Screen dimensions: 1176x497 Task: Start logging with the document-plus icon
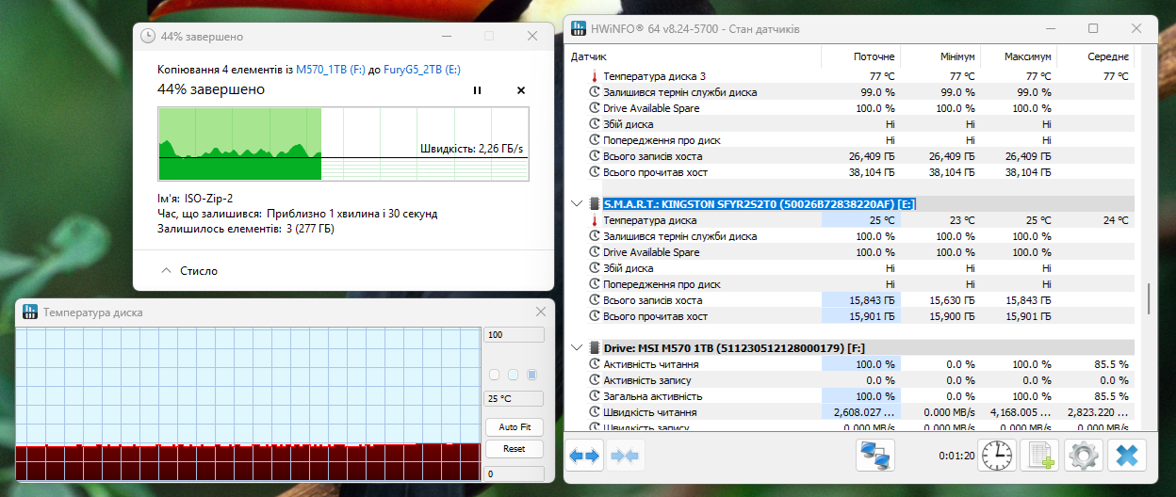[x=1040, y=456]
